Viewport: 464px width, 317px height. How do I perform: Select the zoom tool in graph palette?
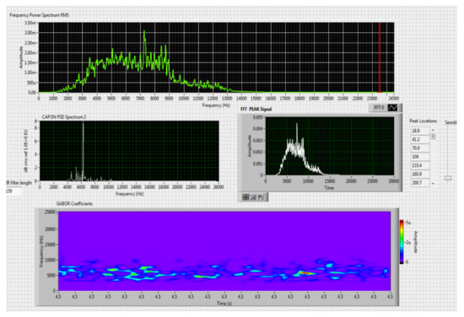(253, 197)
